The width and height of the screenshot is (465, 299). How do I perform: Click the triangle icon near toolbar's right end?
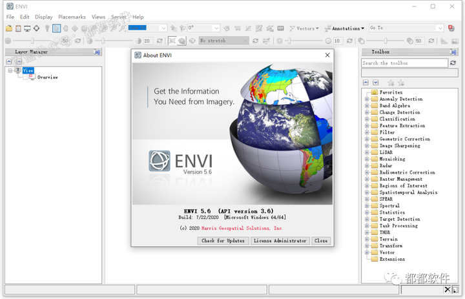tap(444, 41)
